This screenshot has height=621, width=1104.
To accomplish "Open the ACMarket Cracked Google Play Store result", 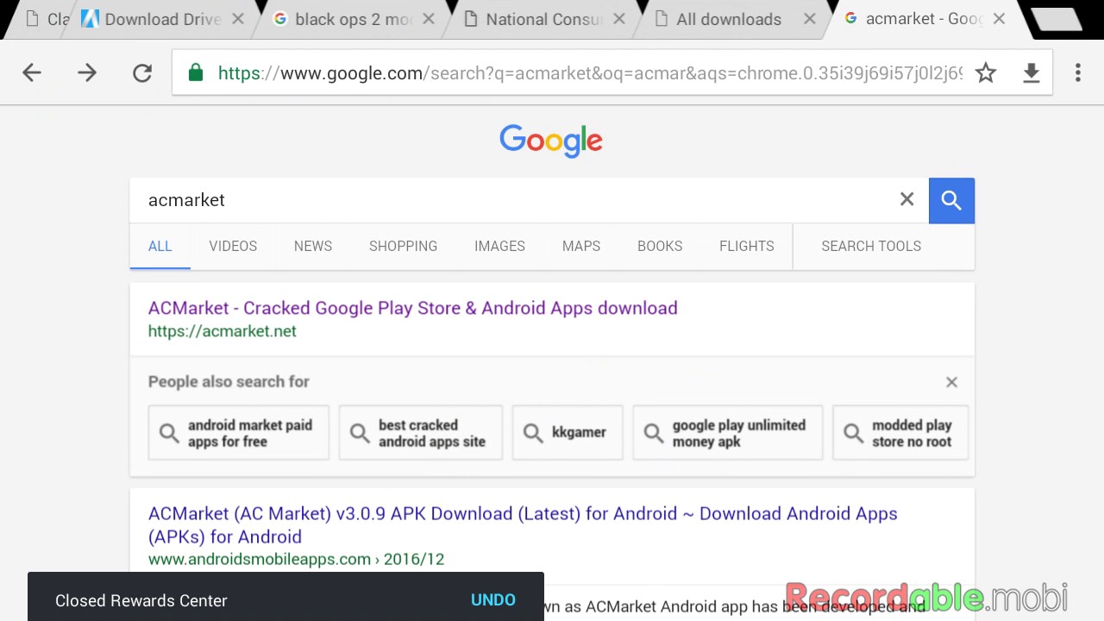I will (412, 308).
